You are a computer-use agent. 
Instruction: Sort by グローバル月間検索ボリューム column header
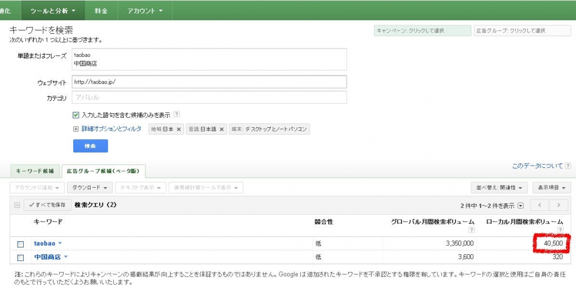pos(433,222)
